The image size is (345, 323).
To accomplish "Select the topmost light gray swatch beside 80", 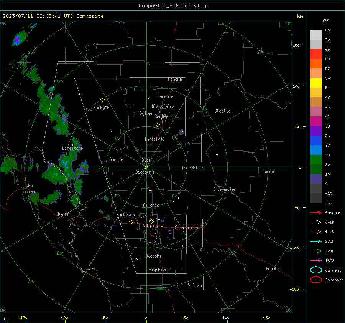I will tap(316, 35).
